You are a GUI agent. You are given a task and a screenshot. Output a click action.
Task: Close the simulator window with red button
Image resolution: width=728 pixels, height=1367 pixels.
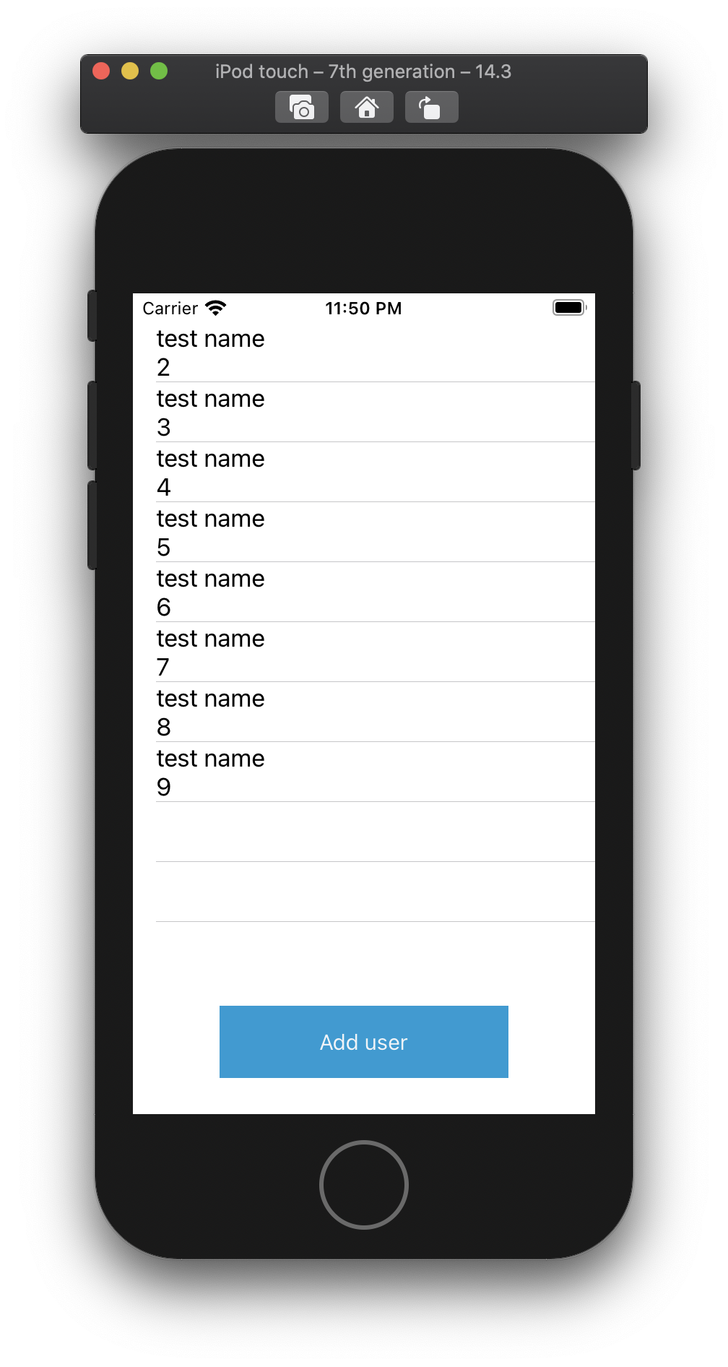click(x=101, y=71)
